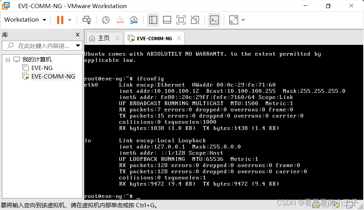Close the EVE-COMM-NG tab
364x210 pixels.
pos(179,38)
